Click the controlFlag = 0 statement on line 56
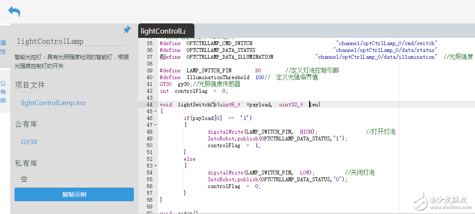The image size is (475, 214). point(234,186)
